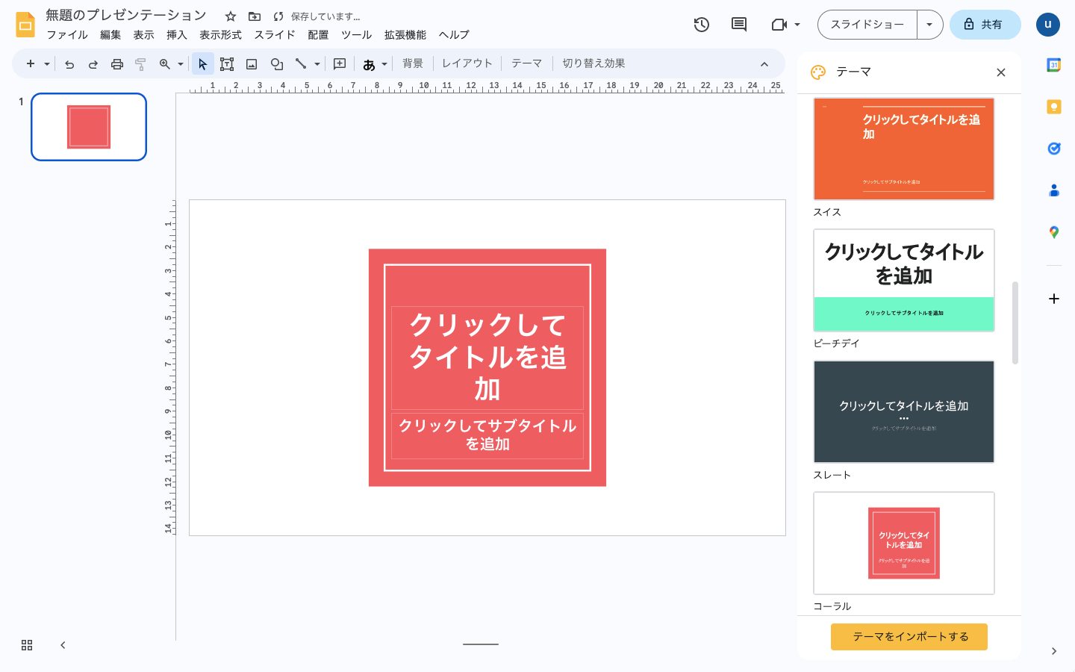The height and width of the screenshot is (672, 1075).
Task: Select slide 1 thumbnail in filmstrip
Action: coord(89,127)
